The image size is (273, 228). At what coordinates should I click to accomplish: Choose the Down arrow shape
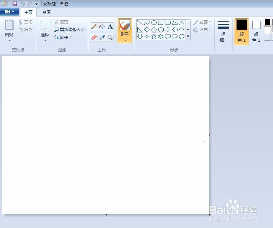point(140,37)
